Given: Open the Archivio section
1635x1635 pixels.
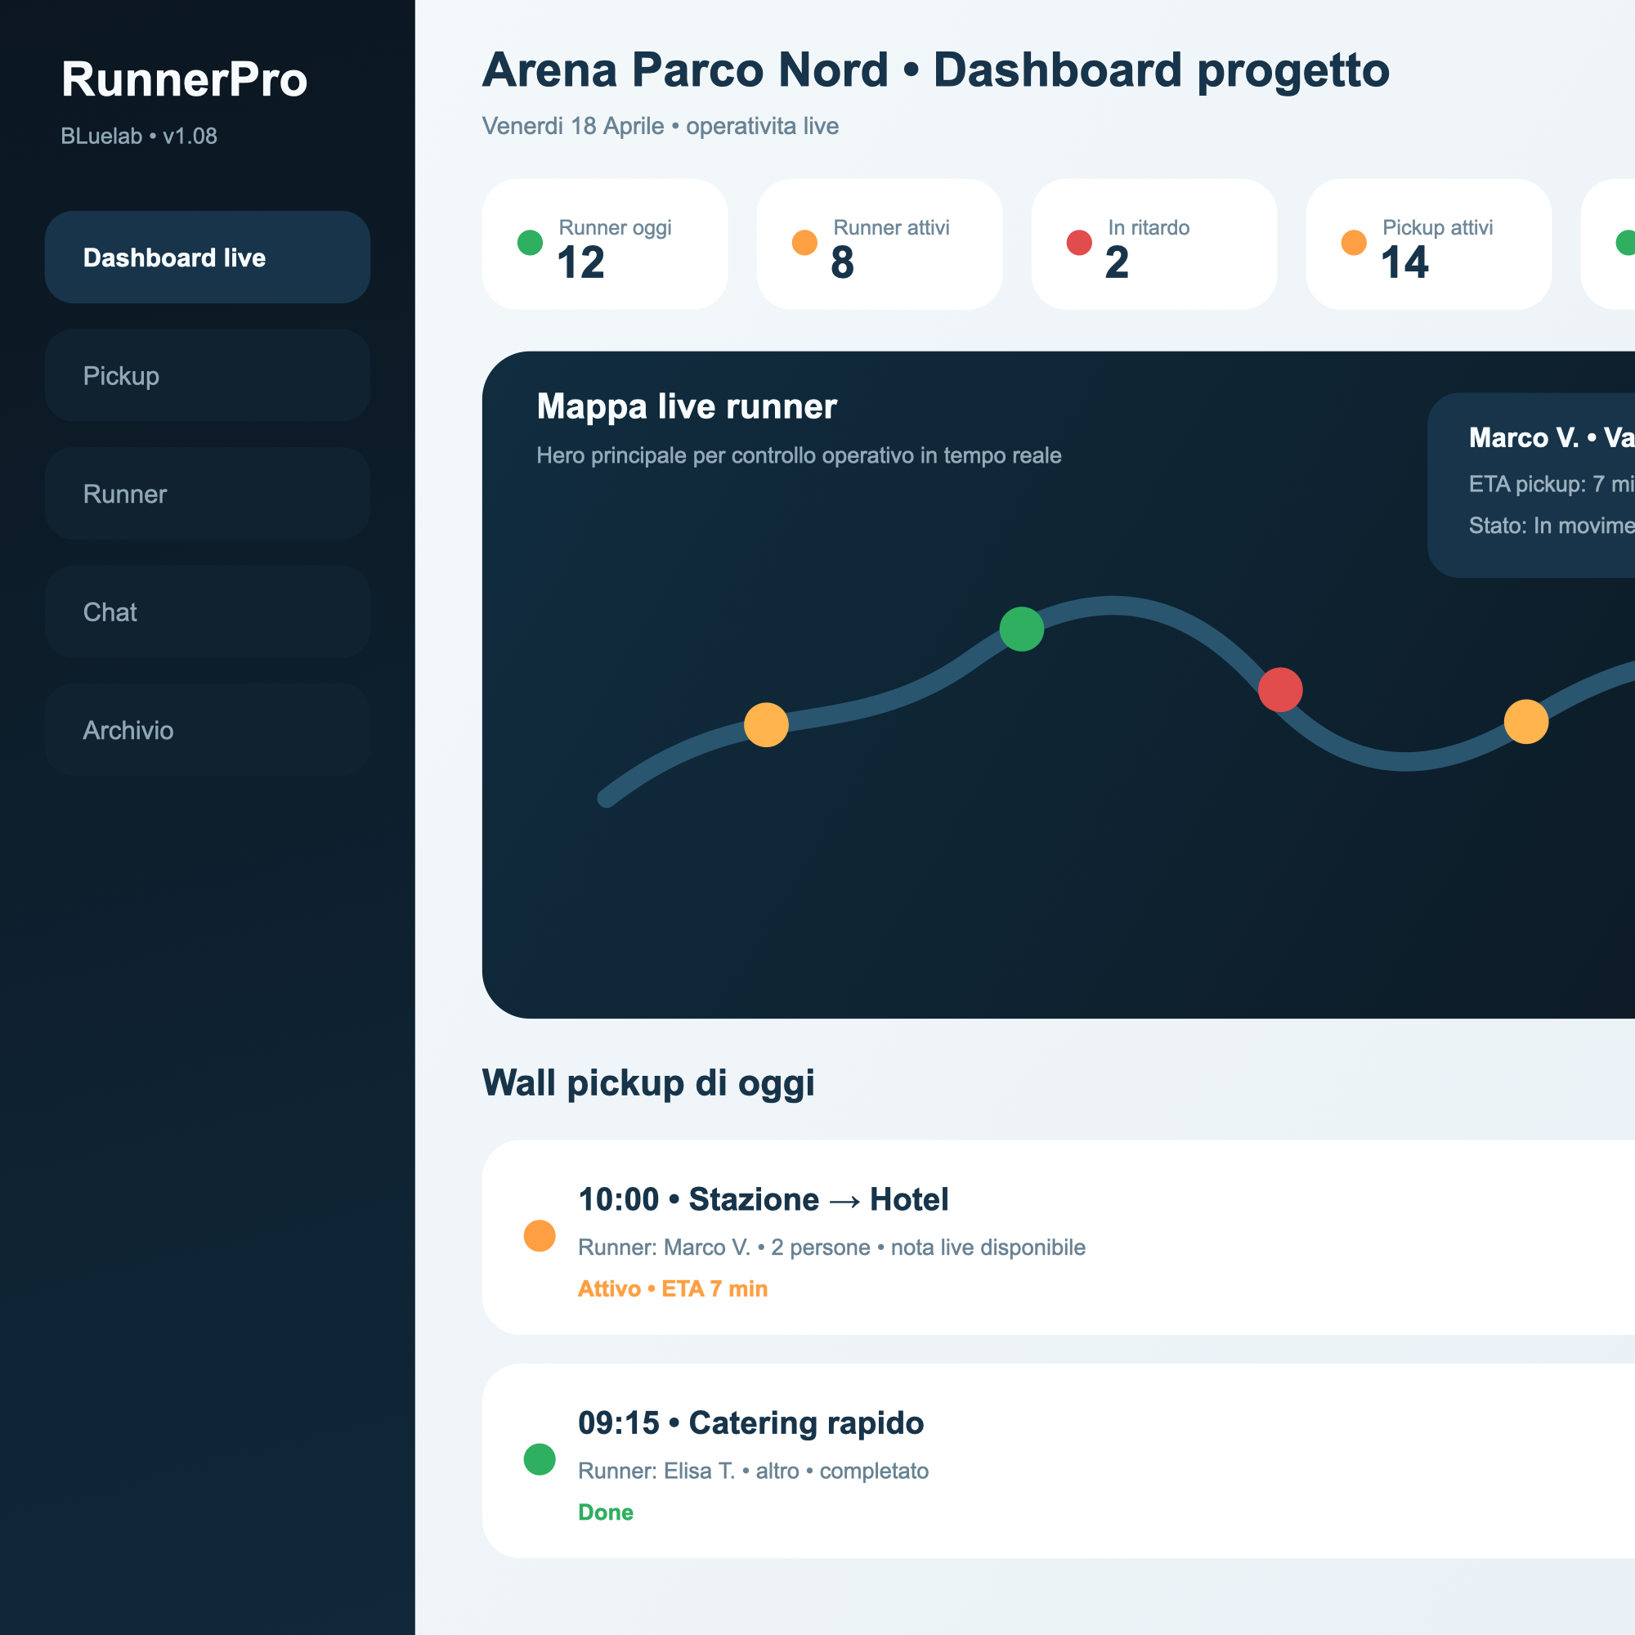Looking at the screenshot, I should click(x=207, y=729).
